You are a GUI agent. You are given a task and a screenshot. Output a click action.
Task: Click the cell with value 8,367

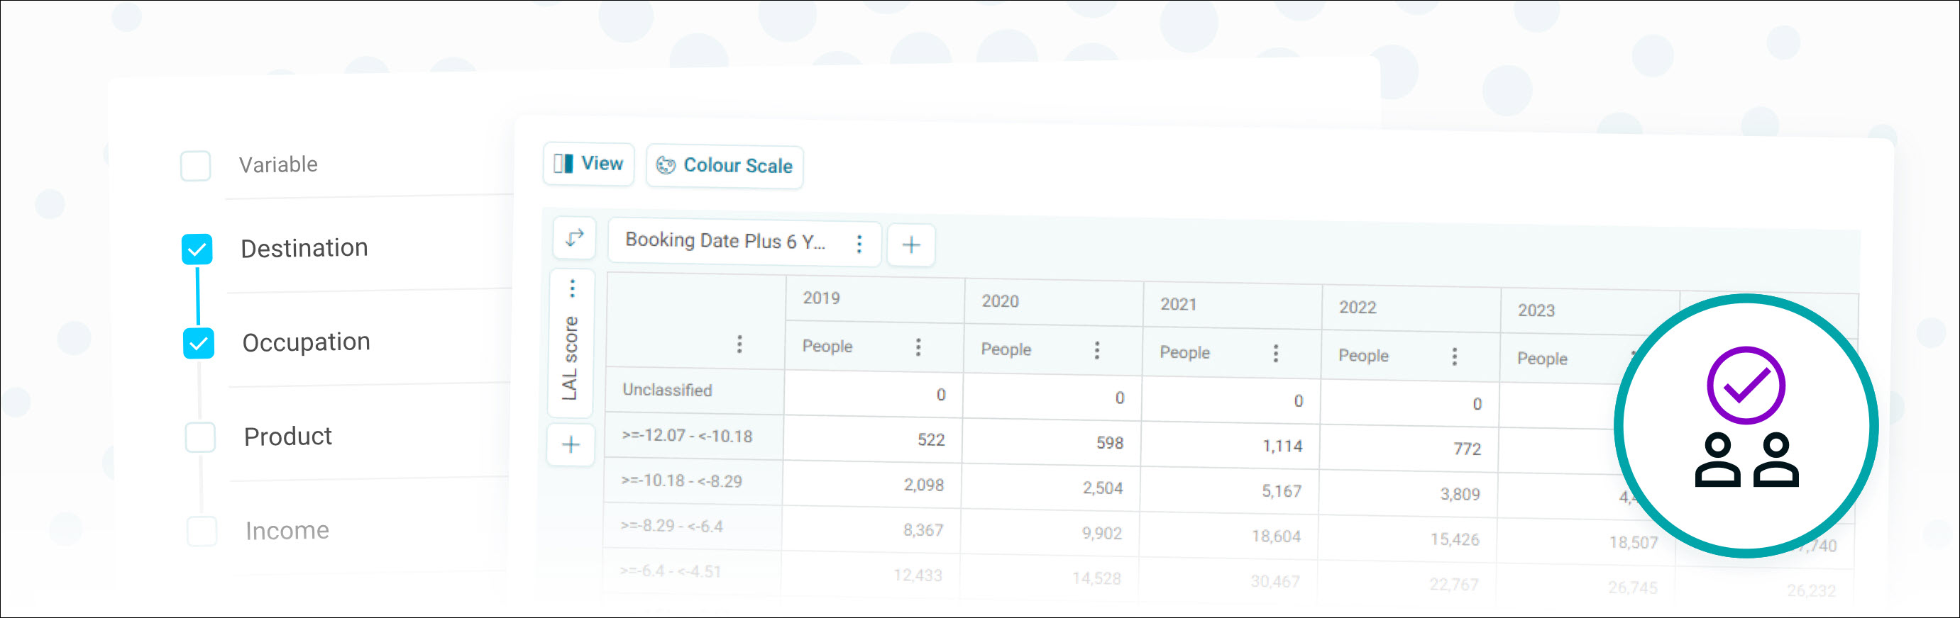pos(871,530)
